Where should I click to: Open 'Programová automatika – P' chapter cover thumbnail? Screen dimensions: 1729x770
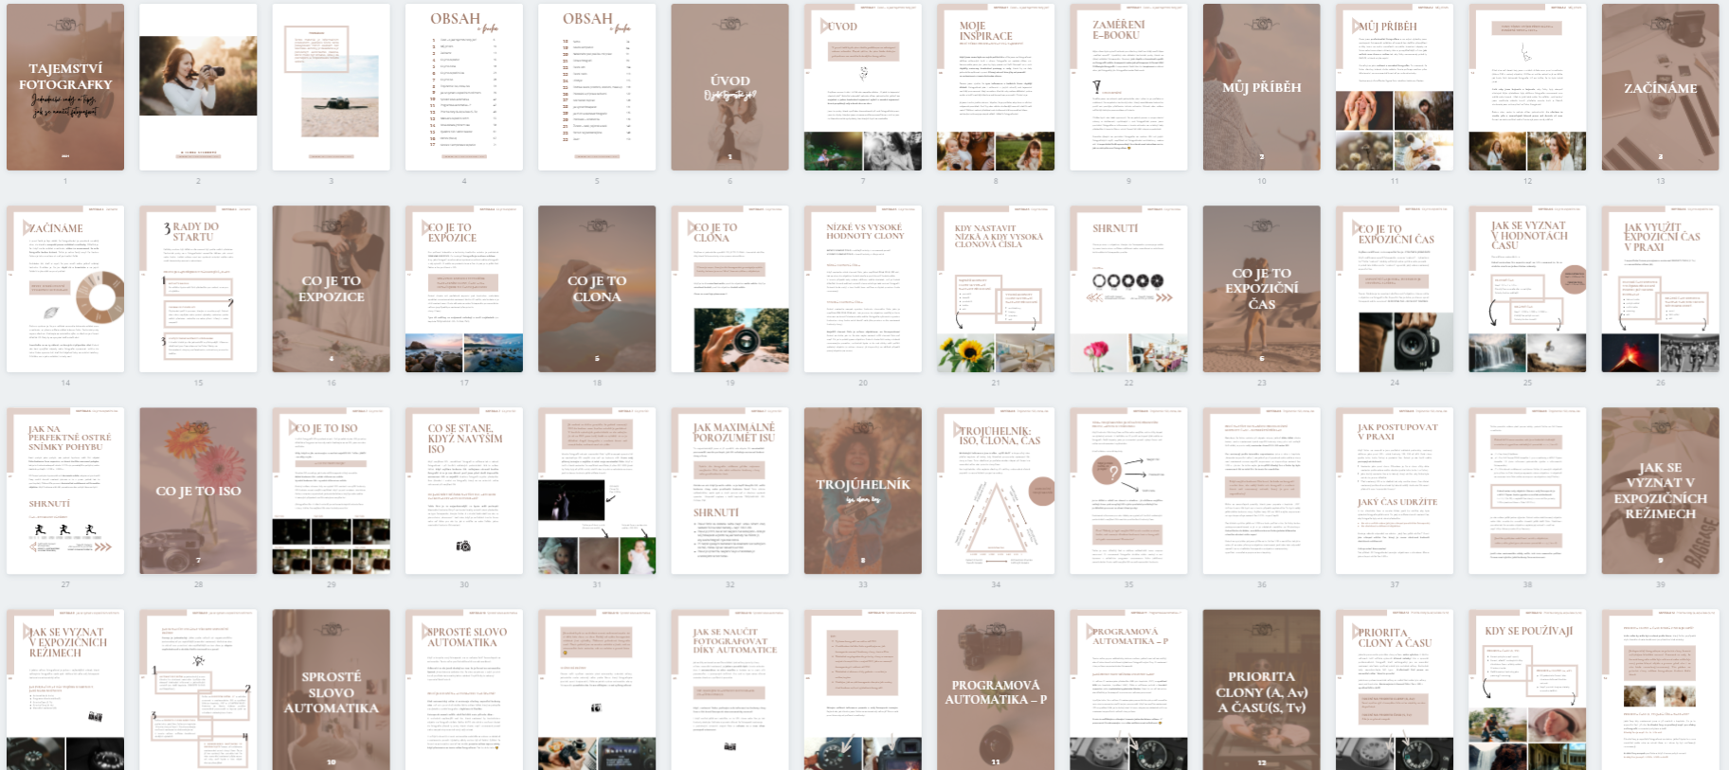click(x=996, y=689)
